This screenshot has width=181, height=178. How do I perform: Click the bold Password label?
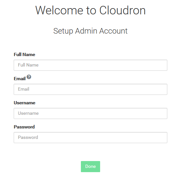[24, 127]
